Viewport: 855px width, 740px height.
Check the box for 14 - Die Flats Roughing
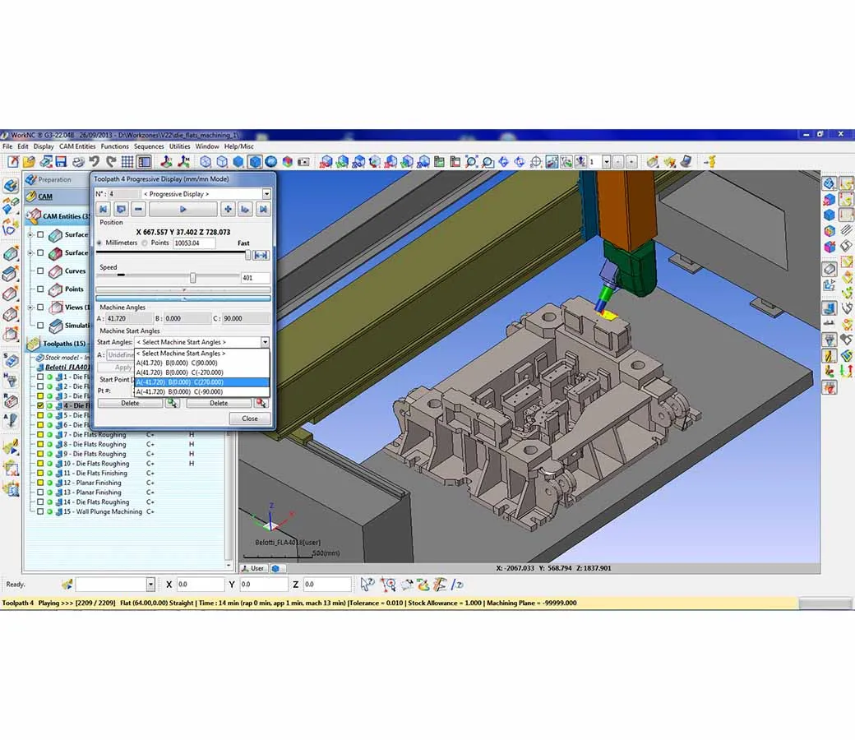click(40, 502)
